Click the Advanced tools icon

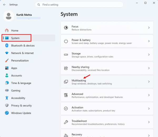pos(66,95)
